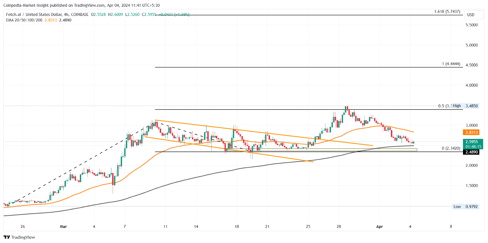Click the 4.5000 price scale value
Viewport: 488px width, 243px height.
coord(472,65)
